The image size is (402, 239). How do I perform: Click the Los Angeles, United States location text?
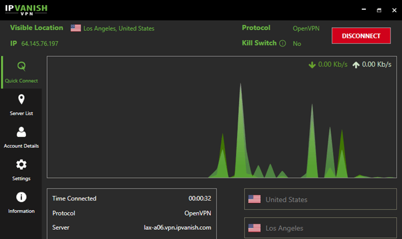[x=119, y=29]
